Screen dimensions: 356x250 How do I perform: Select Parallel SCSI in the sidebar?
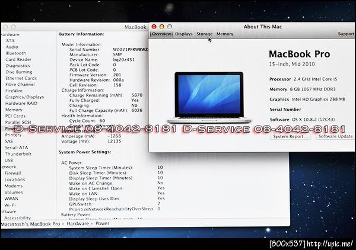coord(18,123)
